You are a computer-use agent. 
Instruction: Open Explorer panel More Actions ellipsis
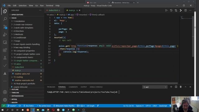click(40, 10)
